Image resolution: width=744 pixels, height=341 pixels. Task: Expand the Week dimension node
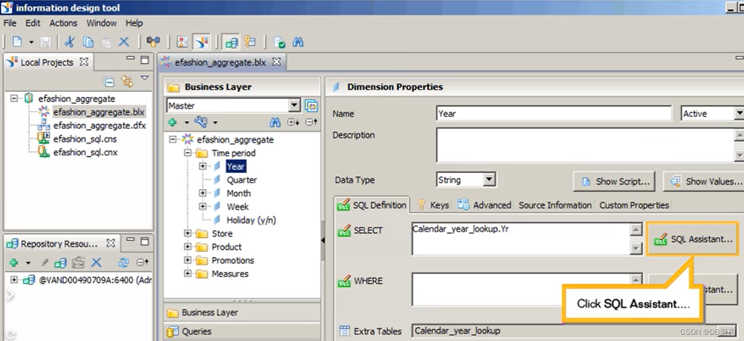pyautogui.click(x=203, y=206)
